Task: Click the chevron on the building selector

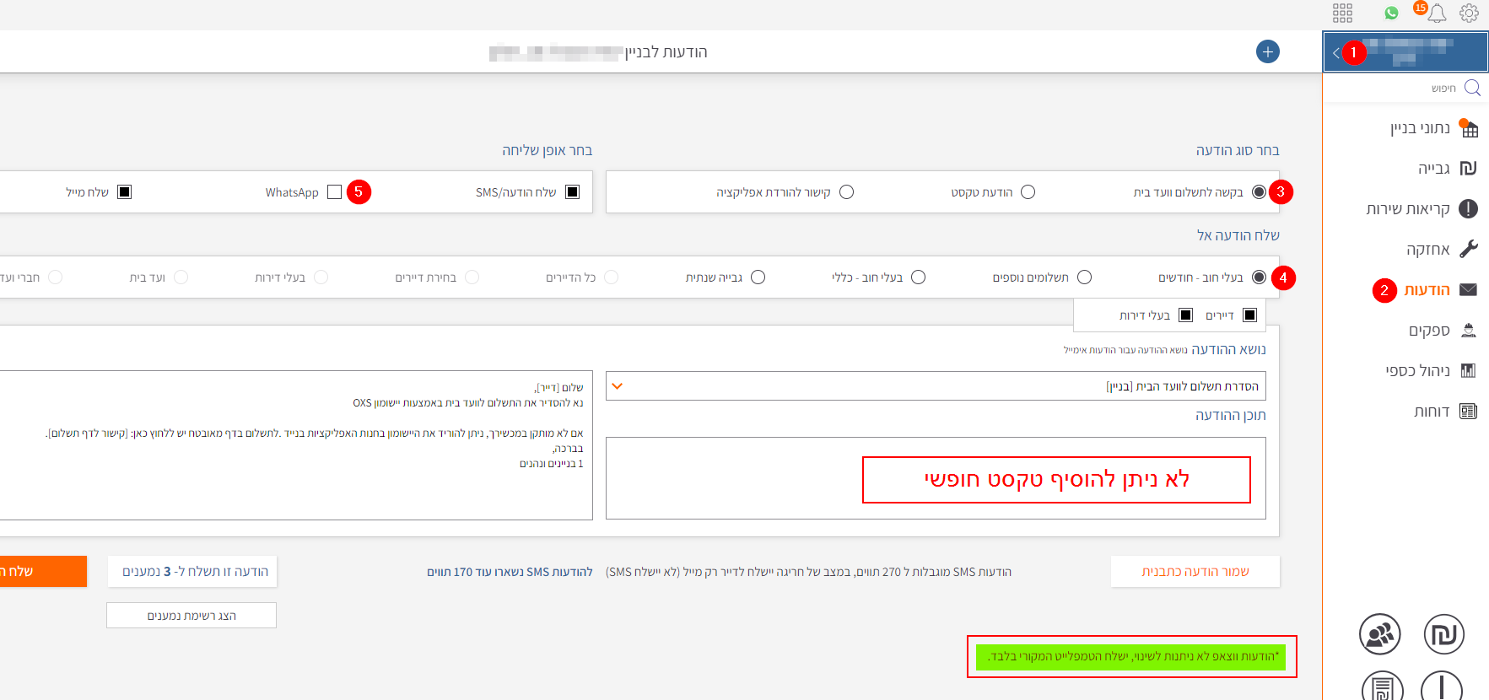Action: 1335,52
